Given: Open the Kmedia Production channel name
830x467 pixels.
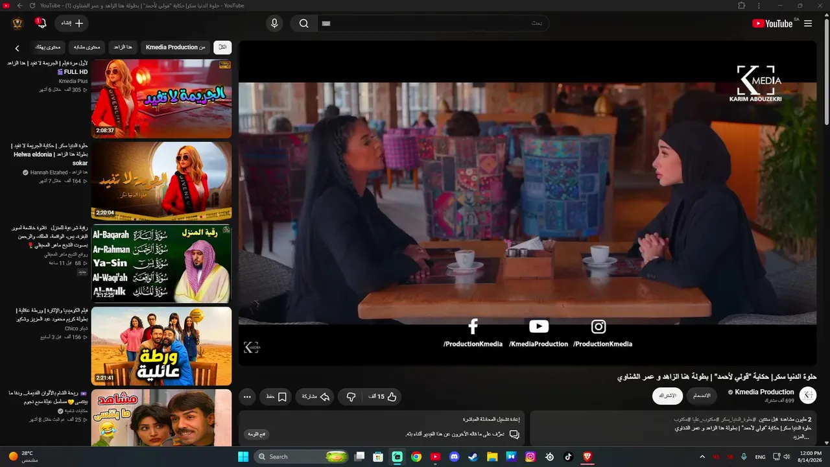Looking at the screenshot, I should pos(765,392).
